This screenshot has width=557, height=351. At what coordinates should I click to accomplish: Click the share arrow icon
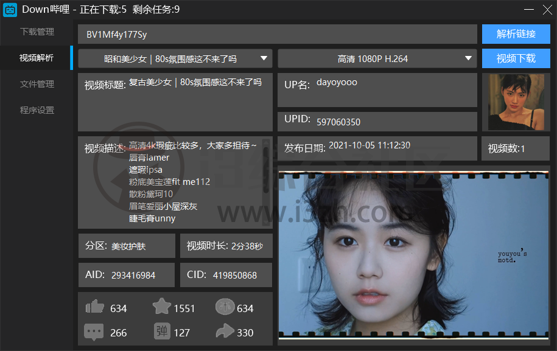(225, 331)
